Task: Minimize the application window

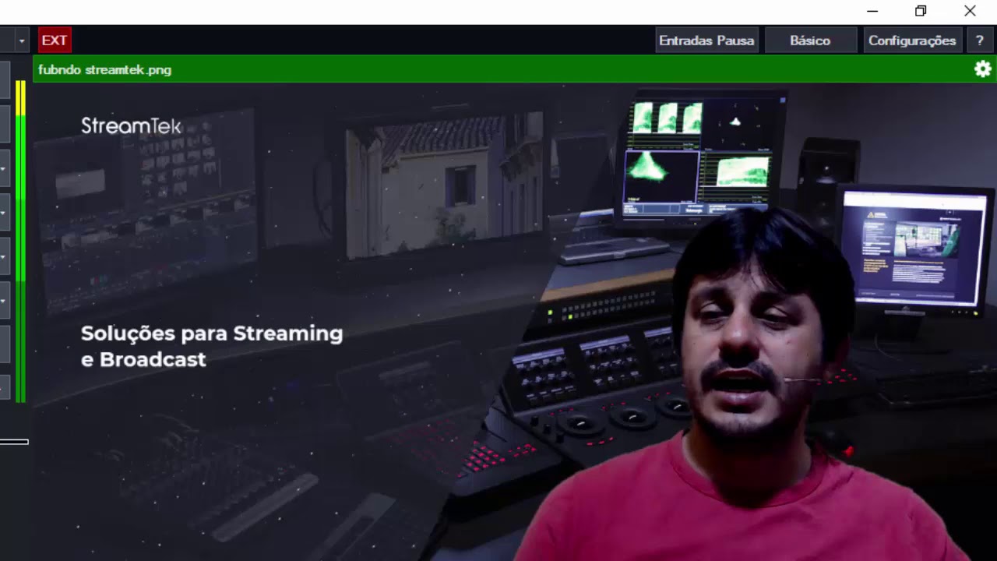Action: click(x=872, y=11)
